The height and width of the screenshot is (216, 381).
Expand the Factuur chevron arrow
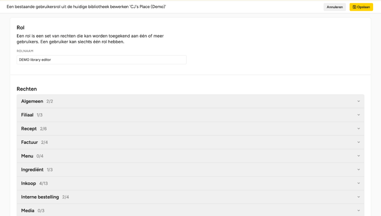tap(359, 142)
